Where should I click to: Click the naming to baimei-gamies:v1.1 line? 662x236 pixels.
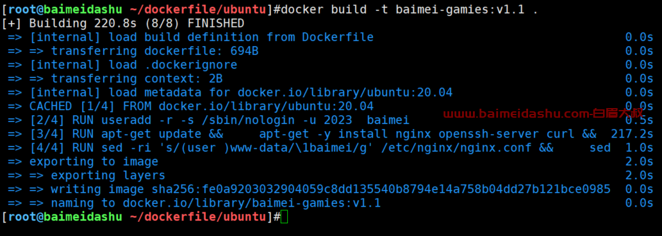(194, 203)
